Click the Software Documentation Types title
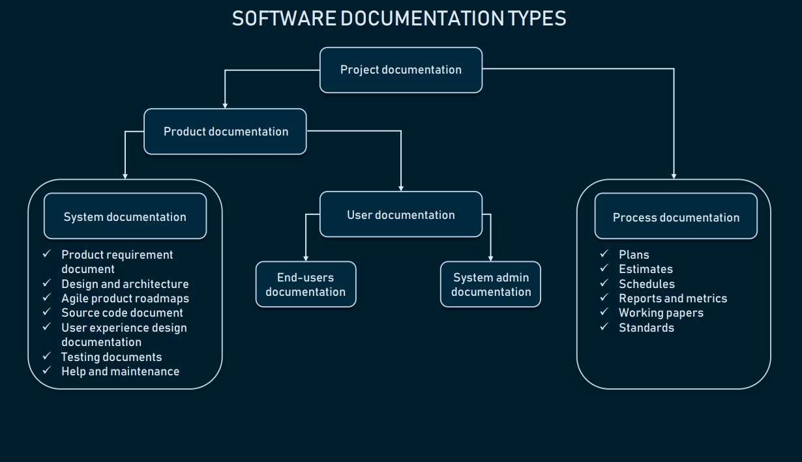The width and height of the screenshot is (802, 462). coord(399,19)
